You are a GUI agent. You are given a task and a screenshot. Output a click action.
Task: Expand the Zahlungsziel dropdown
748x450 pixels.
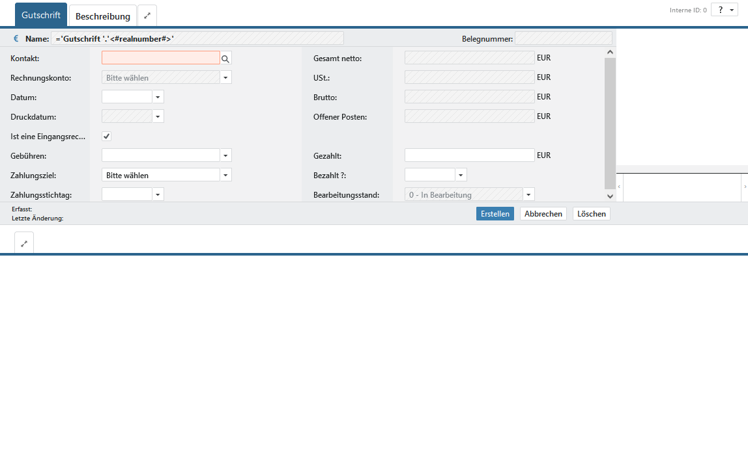tap(225, 175)
